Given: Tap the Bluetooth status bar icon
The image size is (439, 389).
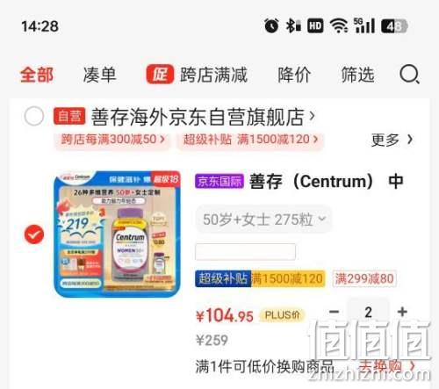Looking at the screenshot, I should pos(293,25).
